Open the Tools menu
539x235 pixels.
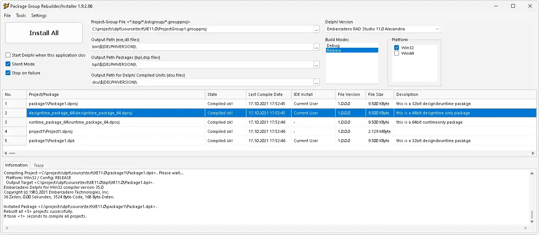coord(21,16)
